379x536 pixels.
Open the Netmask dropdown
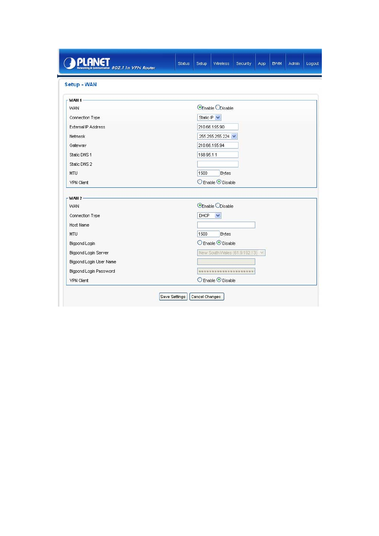[x=217, y=136]
